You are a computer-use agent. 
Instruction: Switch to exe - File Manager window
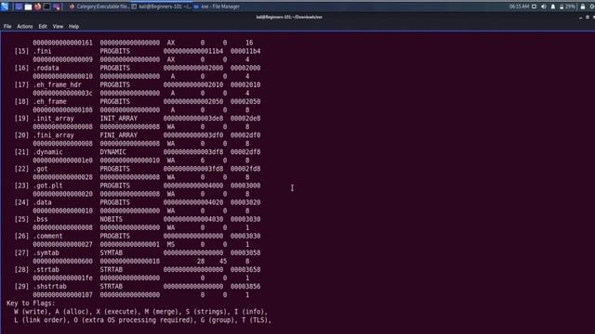coord(217,6)
